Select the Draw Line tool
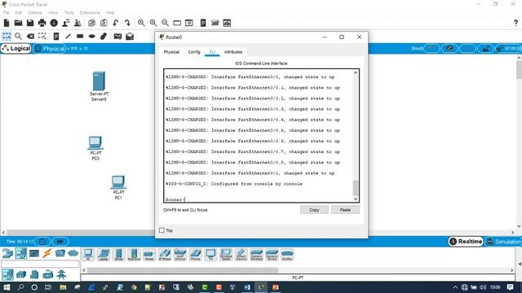The width and height of the screenshot is (522, 293). point(68,36)
